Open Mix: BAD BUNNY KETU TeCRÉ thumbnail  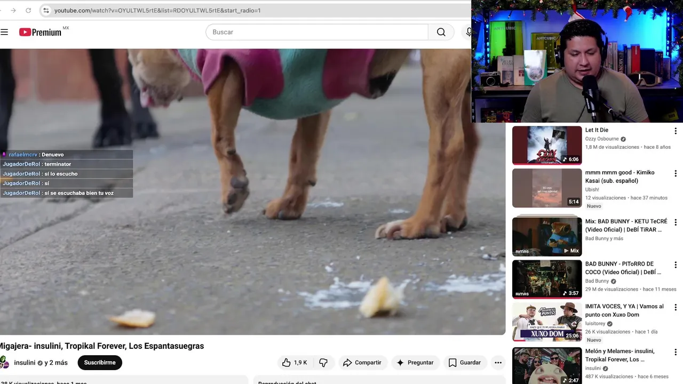pyautogui.click(x=547, y=236)
